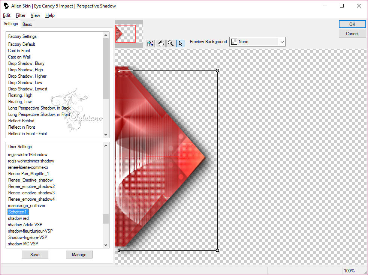The image size is (368, 275).
Task: Open the Filter menu
Action: pos(20,15)
